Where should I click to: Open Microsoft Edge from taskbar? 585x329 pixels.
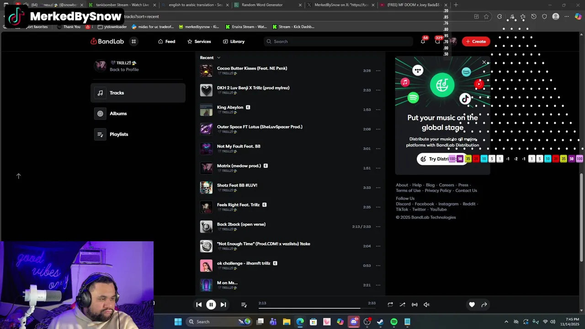[300, 322]
